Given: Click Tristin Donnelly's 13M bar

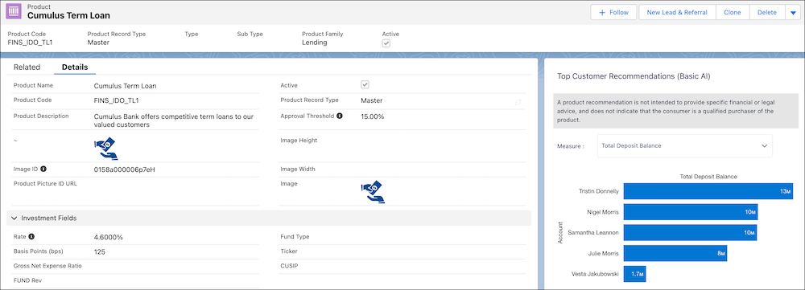Looking at the screenshot, I should [x=708, y=191].
